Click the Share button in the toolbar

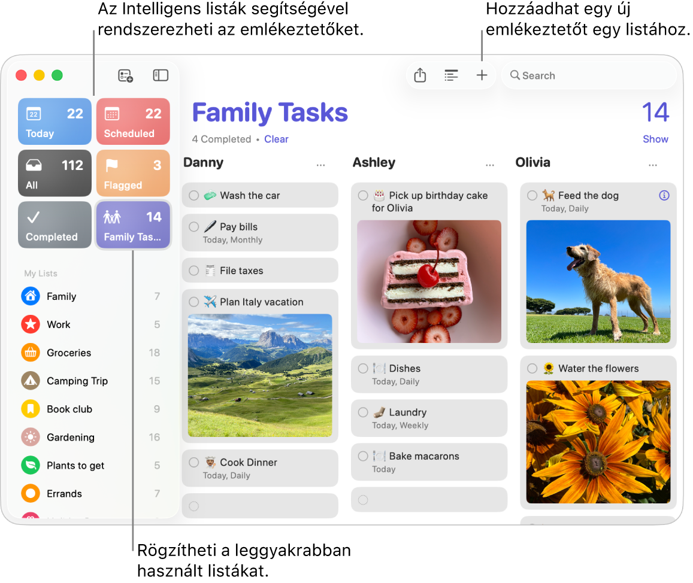click(420, 75)
